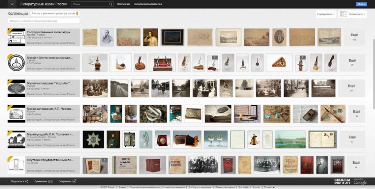Open the Коллекции tab in the header
375x189 pixels.
pyautogui.click(x=124, y=4)
